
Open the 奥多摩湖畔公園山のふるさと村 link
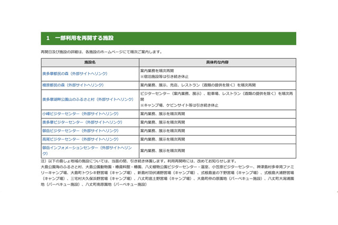(x=88, y=99)
